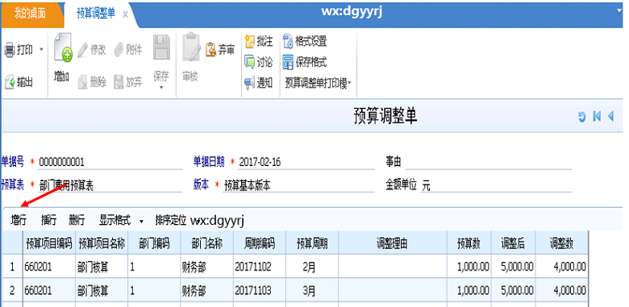
Task: Go to first record navigation icon
Action: pyautogui.click(x=597, y=117)
